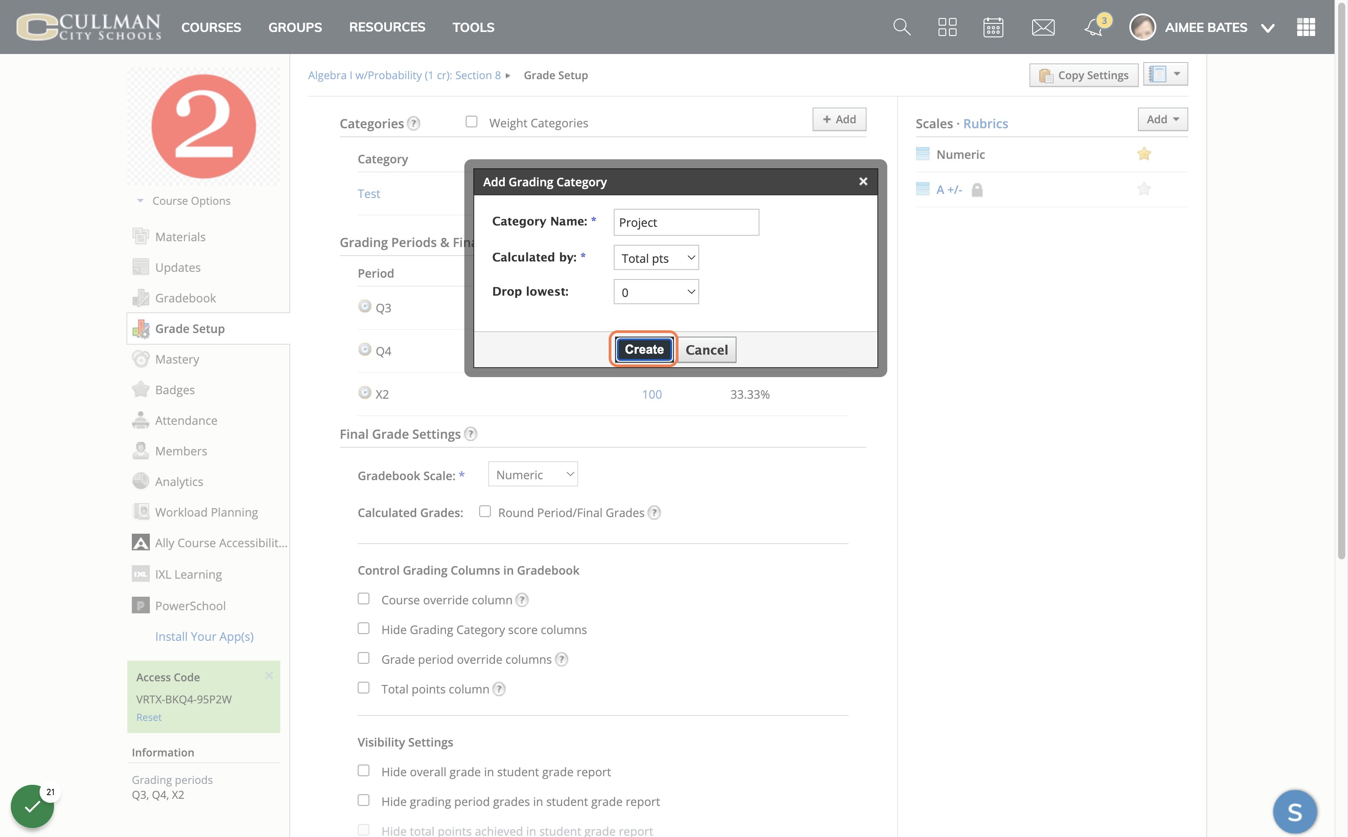This screenshot has width=1348, height=837.
Task: Close the Add Grading Category dialog
Action: [x=863, y=181]
